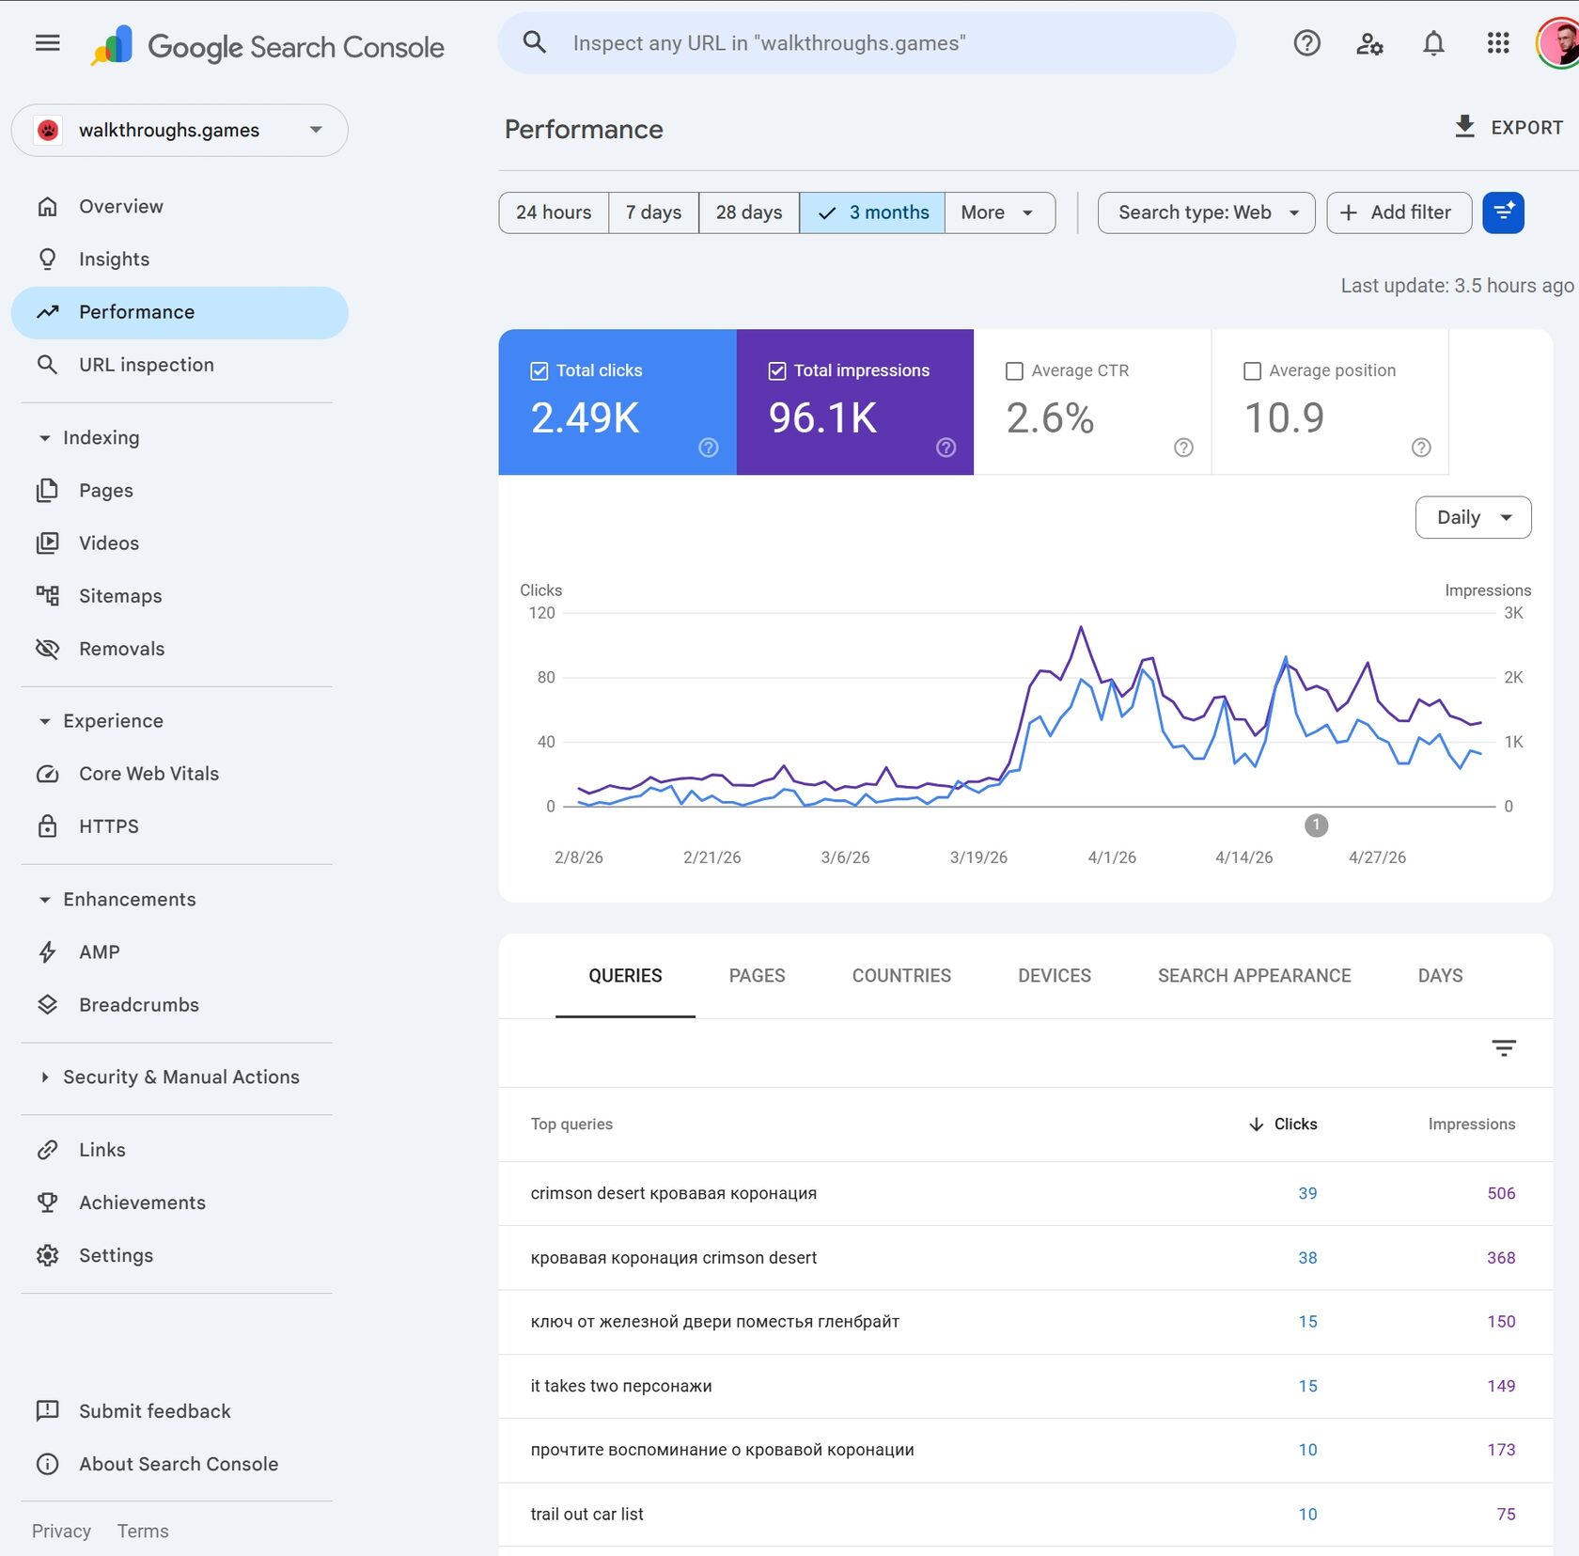Click the Overview home icon
The height and width of the screenshot is (1556, 1579).
tap(47, 206)
